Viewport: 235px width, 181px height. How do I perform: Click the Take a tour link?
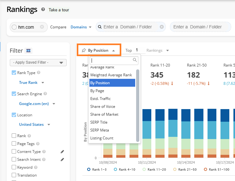59,10
